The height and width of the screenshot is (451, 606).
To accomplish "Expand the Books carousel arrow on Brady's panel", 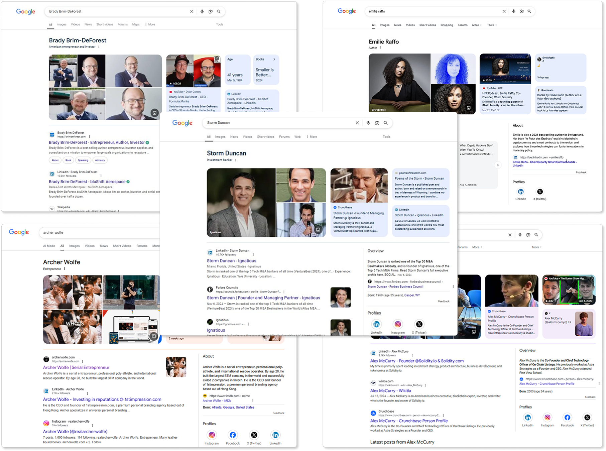I will 274,59.
